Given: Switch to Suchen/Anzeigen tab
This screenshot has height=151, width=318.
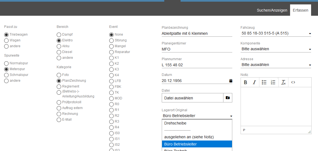Looking at the screenshot, I should (x=272, y=10).
